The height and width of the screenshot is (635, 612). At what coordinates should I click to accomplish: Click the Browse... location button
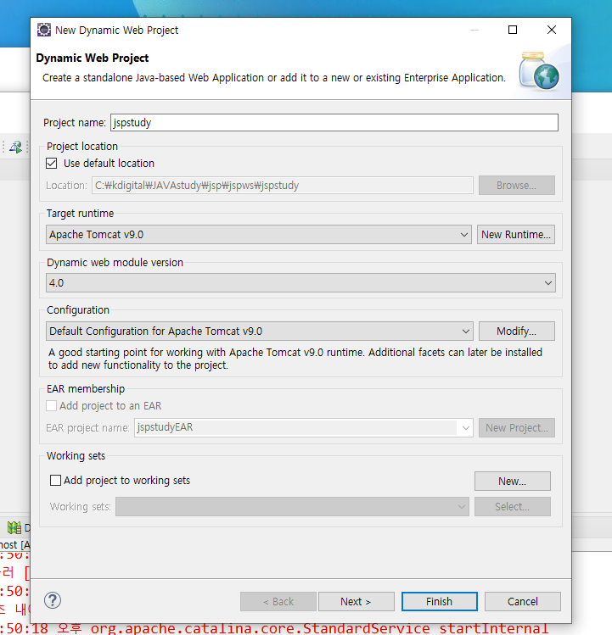[517, 185]
